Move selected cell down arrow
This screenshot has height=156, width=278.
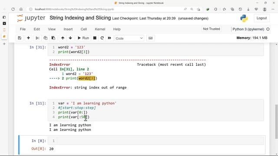[70, 38]
